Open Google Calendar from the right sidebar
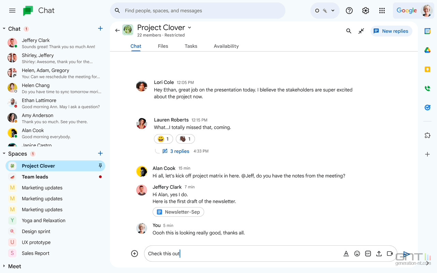 (427, 31)
